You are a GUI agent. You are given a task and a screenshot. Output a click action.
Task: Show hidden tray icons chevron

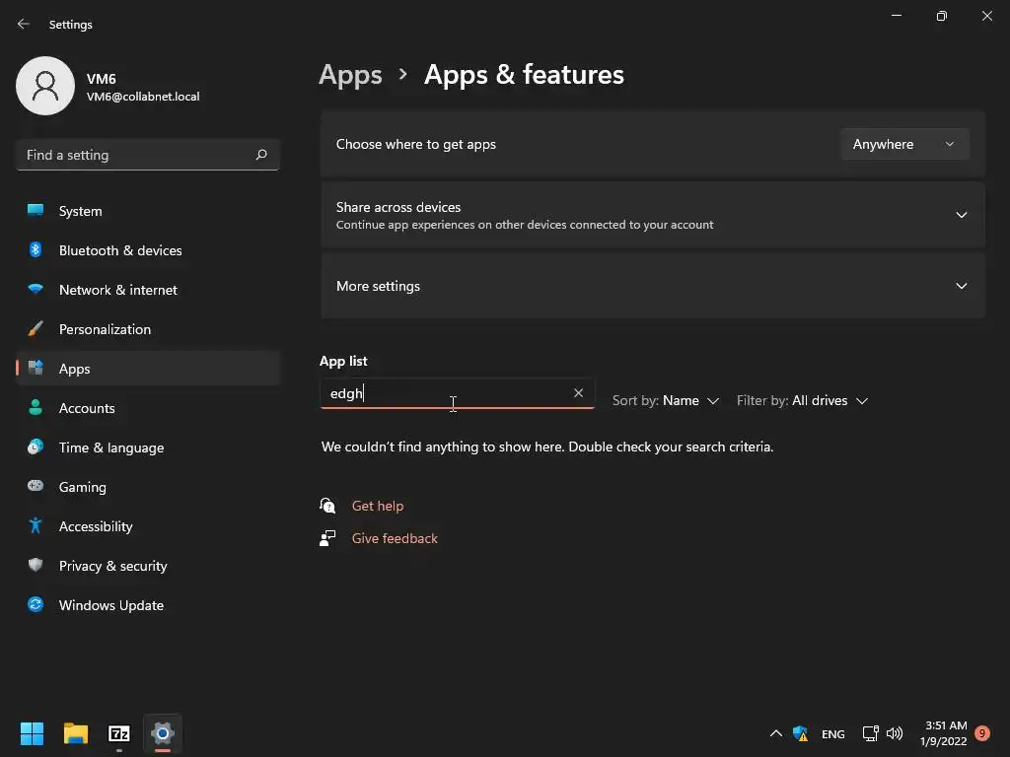(775, 733)
